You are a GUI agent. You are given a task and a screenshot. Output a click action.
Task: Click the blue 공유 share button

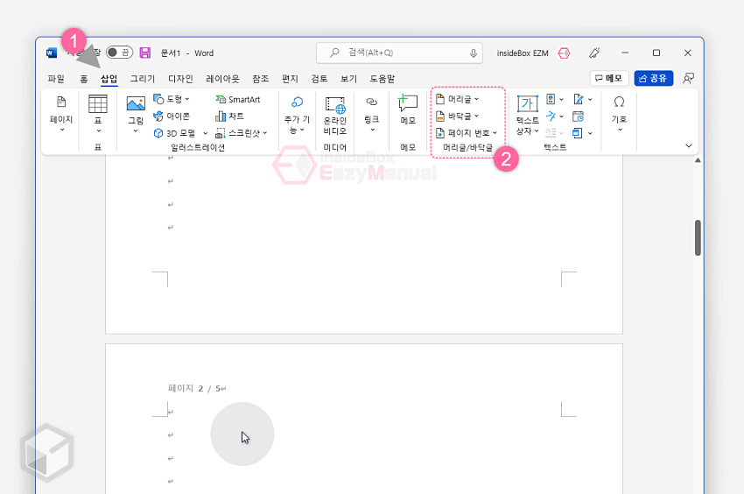(x=653, y=78)
